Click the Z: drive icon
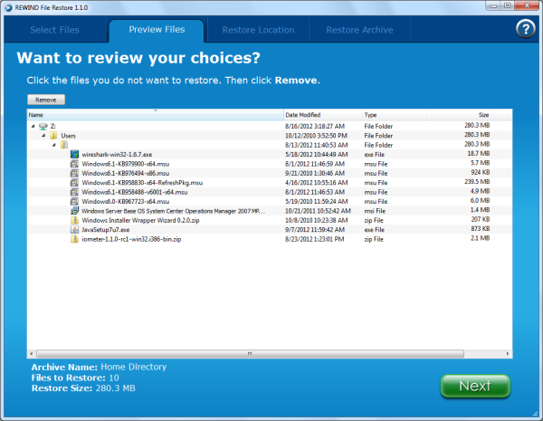 (x=44, y=126)
